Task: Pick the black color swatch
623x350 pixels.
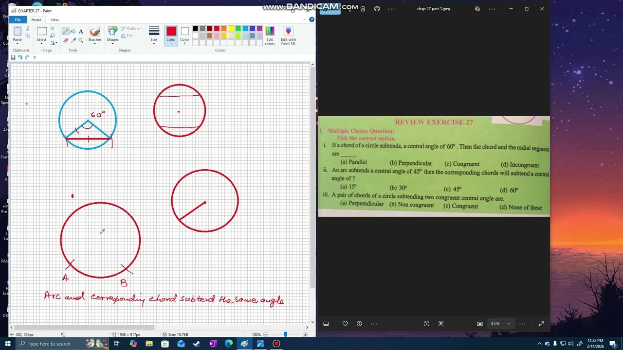Action: tap(195, 29)
